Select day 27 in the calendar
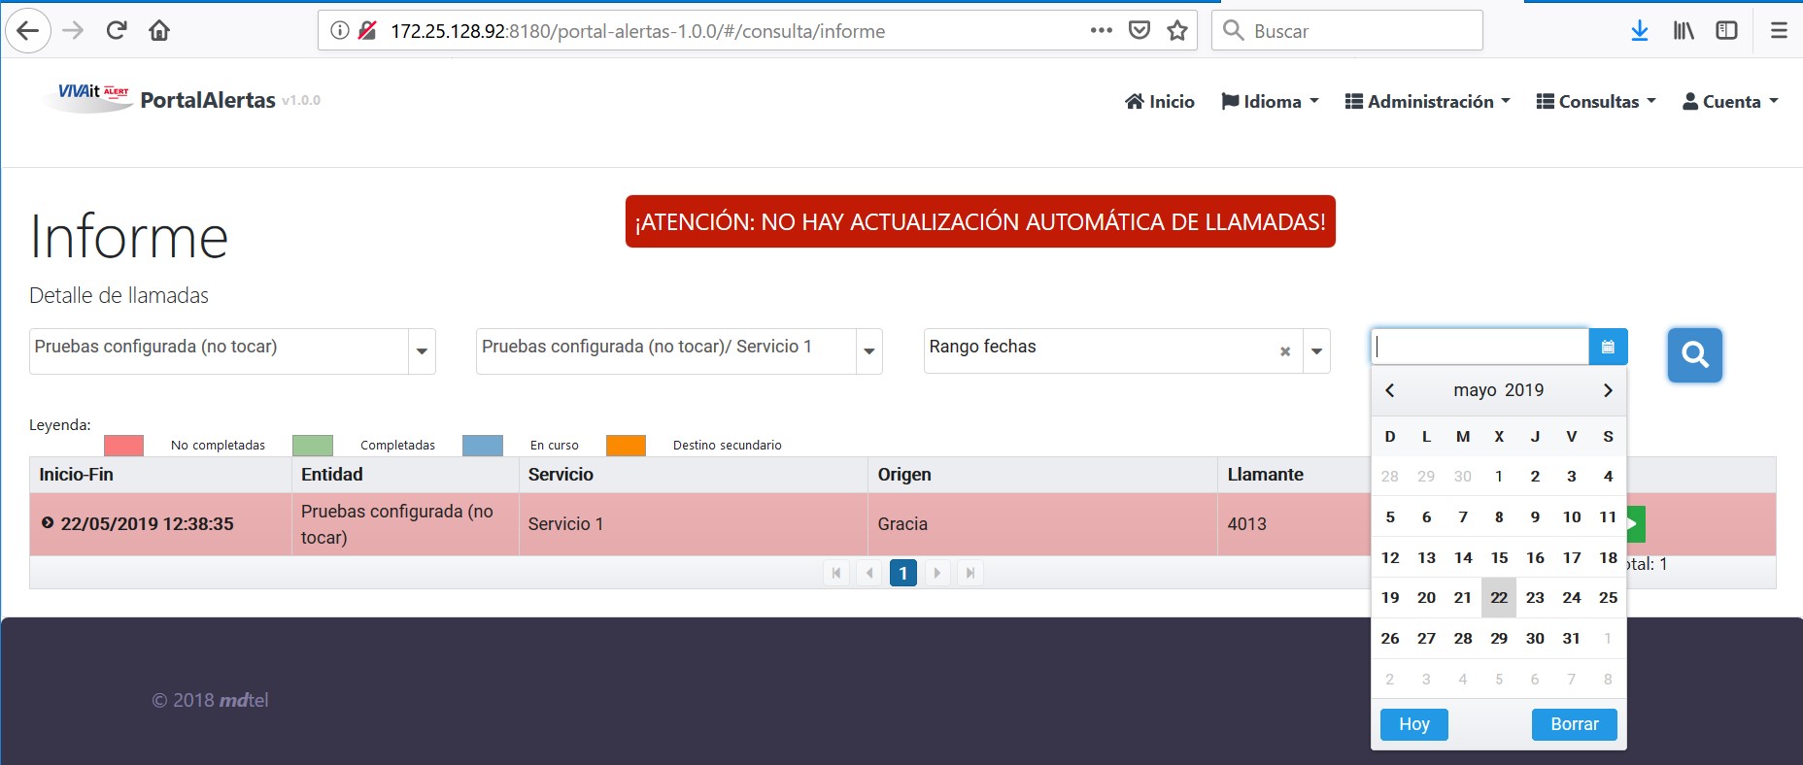This screenshot has width=1803, height=765. click(x=1426, y=639)
